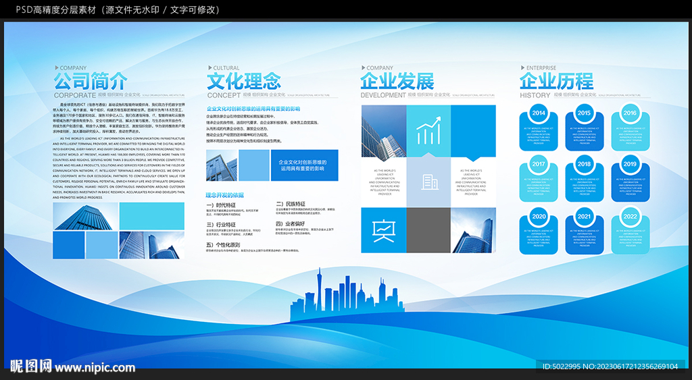The image size is (692, 380).
Task: Click the HISTORY subtitle
Action: [x=535, y=95]
